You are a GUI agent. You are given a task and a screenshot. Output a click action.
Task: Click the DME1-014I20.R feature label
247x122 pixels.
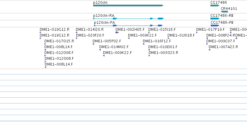pyautogui.click(x=90, y=30)
